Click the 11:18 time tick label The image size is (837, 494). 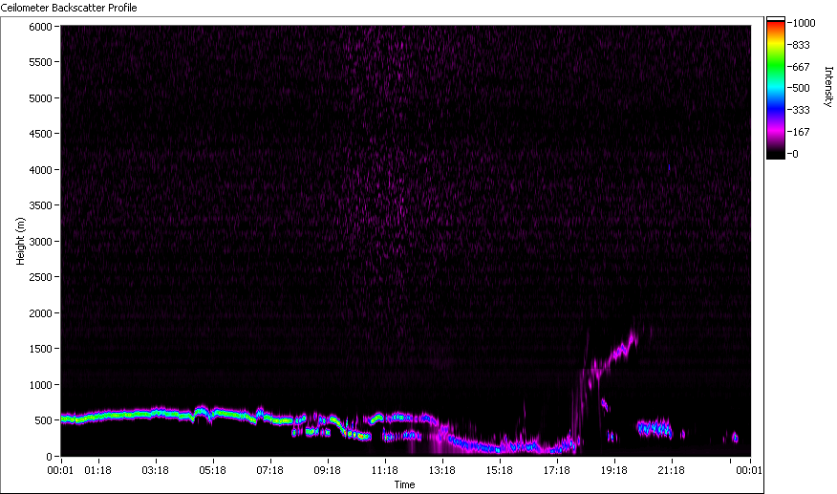click(385, 470)
